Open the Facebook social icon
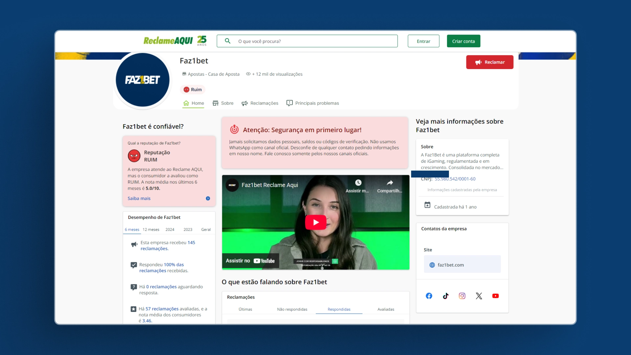 pyautogui.click(x=429, y=296)
